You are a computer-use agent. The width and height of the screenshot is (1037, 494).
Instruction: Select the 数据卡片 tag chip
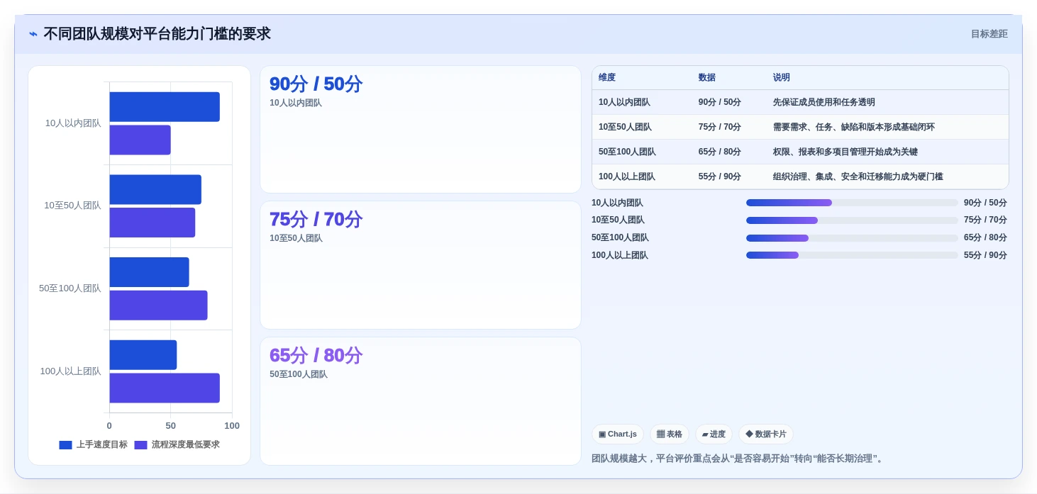tap(766, 434)
